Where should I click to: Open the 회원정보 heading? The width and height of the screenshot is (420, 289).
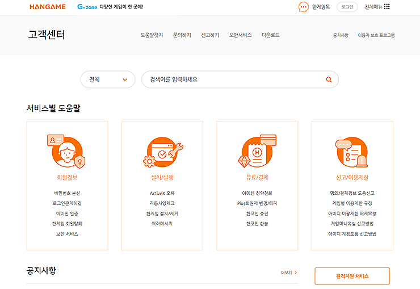click(x=67, y=177)
